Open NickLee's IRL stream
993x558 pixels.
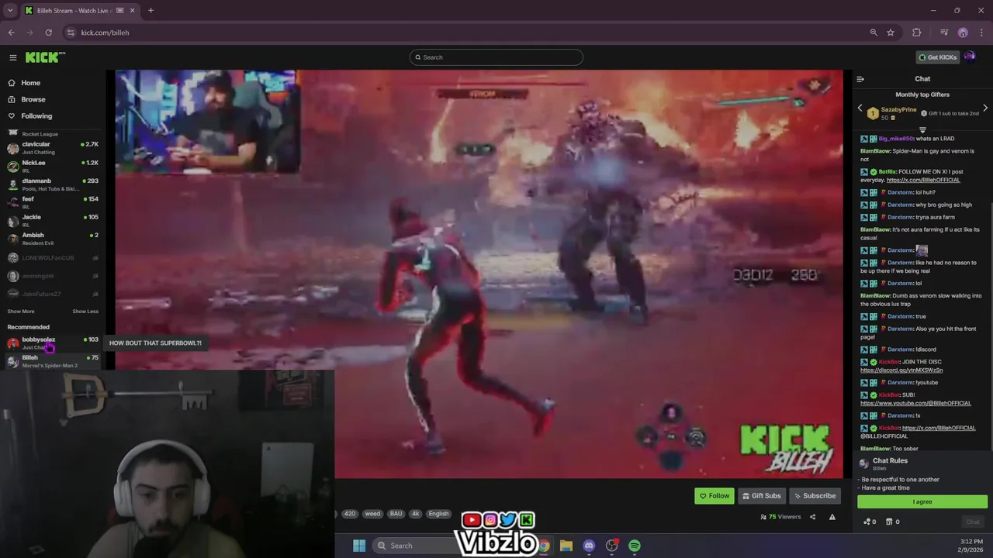(x=53, y=166)
